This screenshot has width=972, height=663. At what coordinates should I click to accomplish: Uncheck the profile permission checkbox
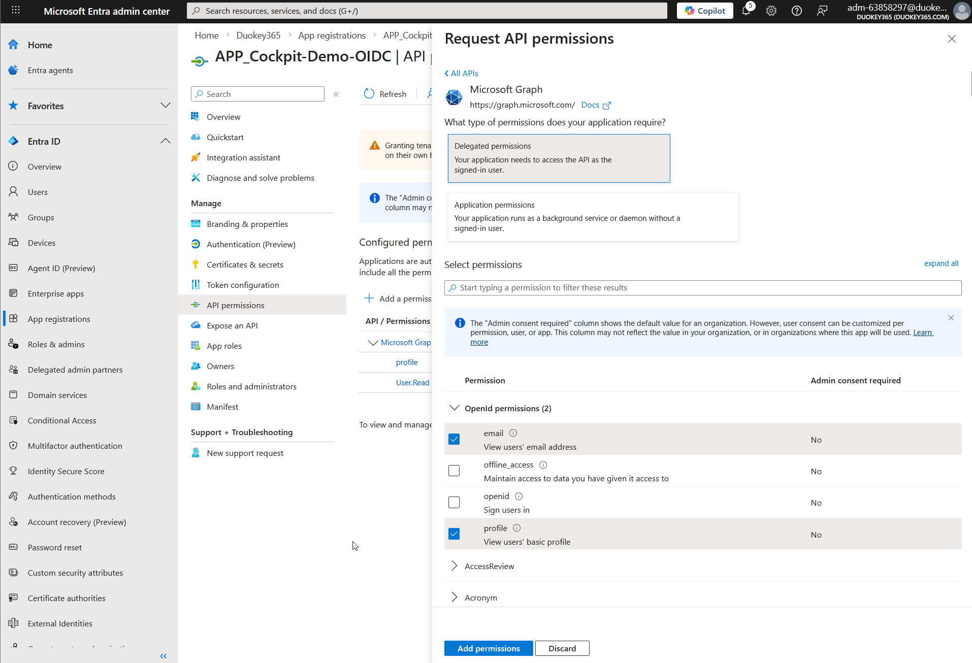tap(454, 534)
